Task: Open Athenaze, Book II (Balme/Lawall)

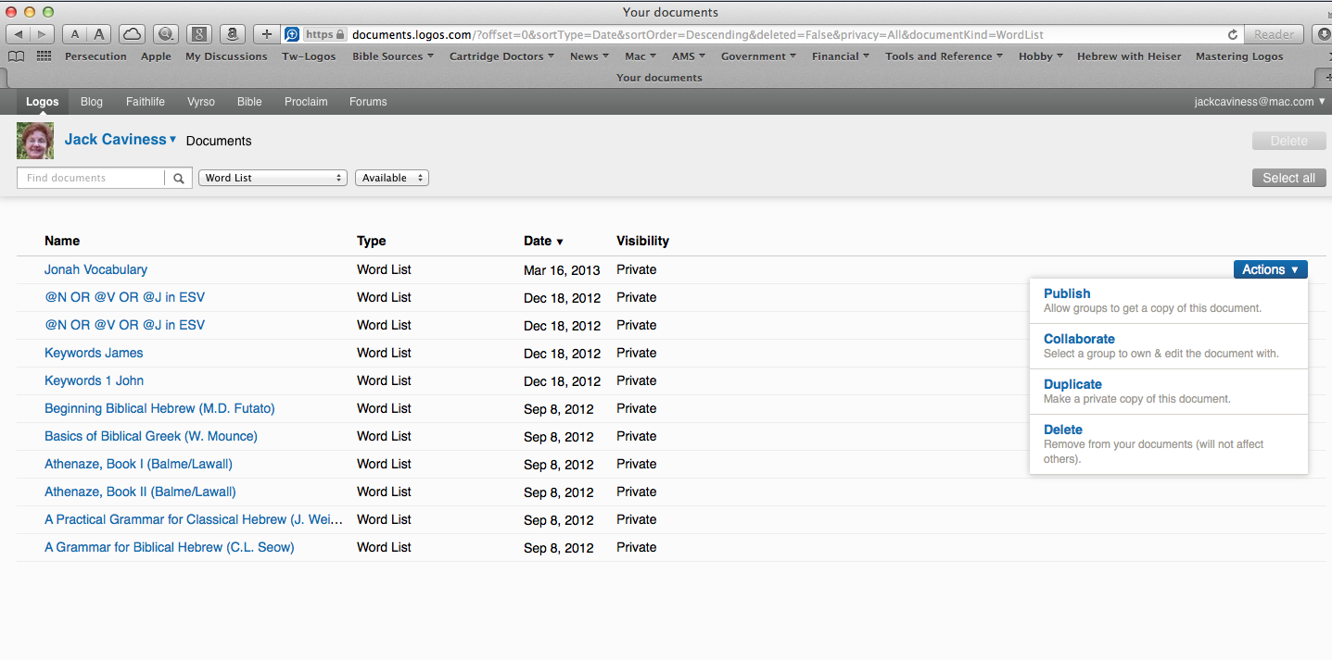Action: tap(140, 492)
